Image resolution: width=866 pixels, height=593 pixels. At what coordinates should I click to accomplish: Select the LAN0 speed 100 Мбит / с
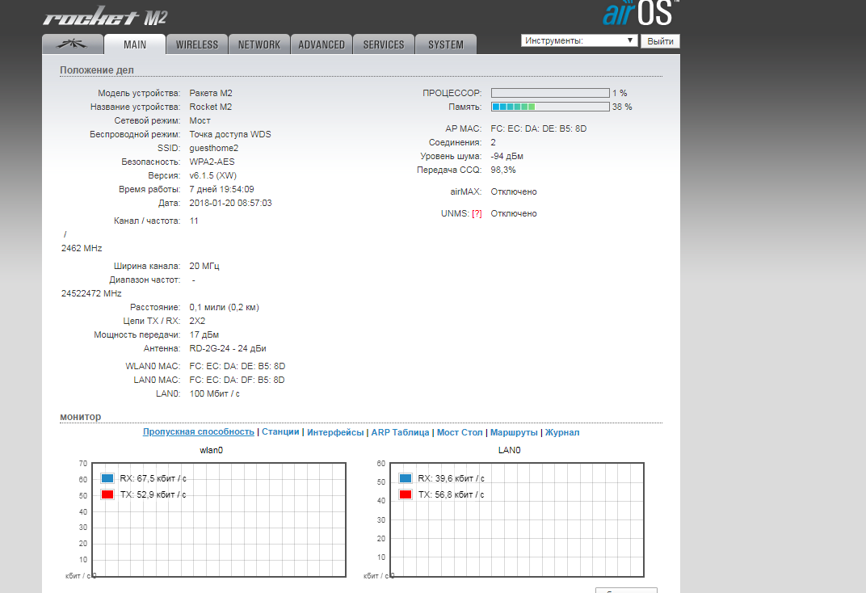pos(215,393)
